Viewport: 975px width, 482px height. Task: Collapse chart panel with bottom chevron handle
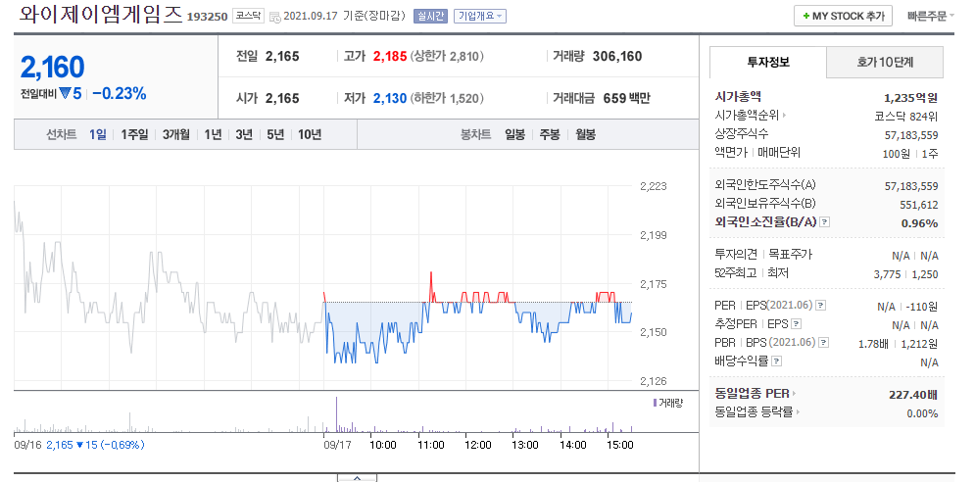pyautogui.click(x=357, y=478)
